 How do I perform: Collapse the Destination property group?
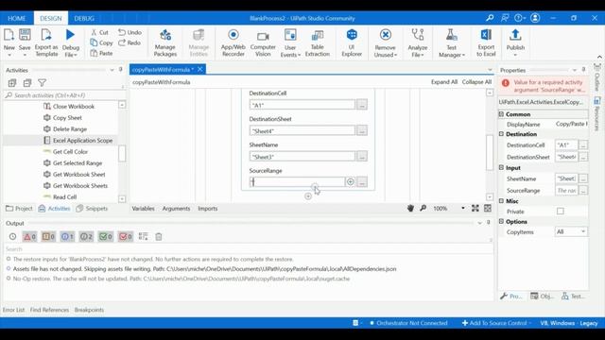501,134
